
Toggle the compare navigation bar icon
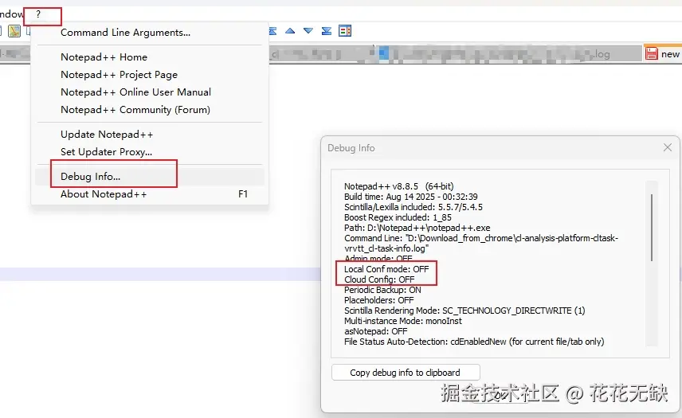[345, 31]
